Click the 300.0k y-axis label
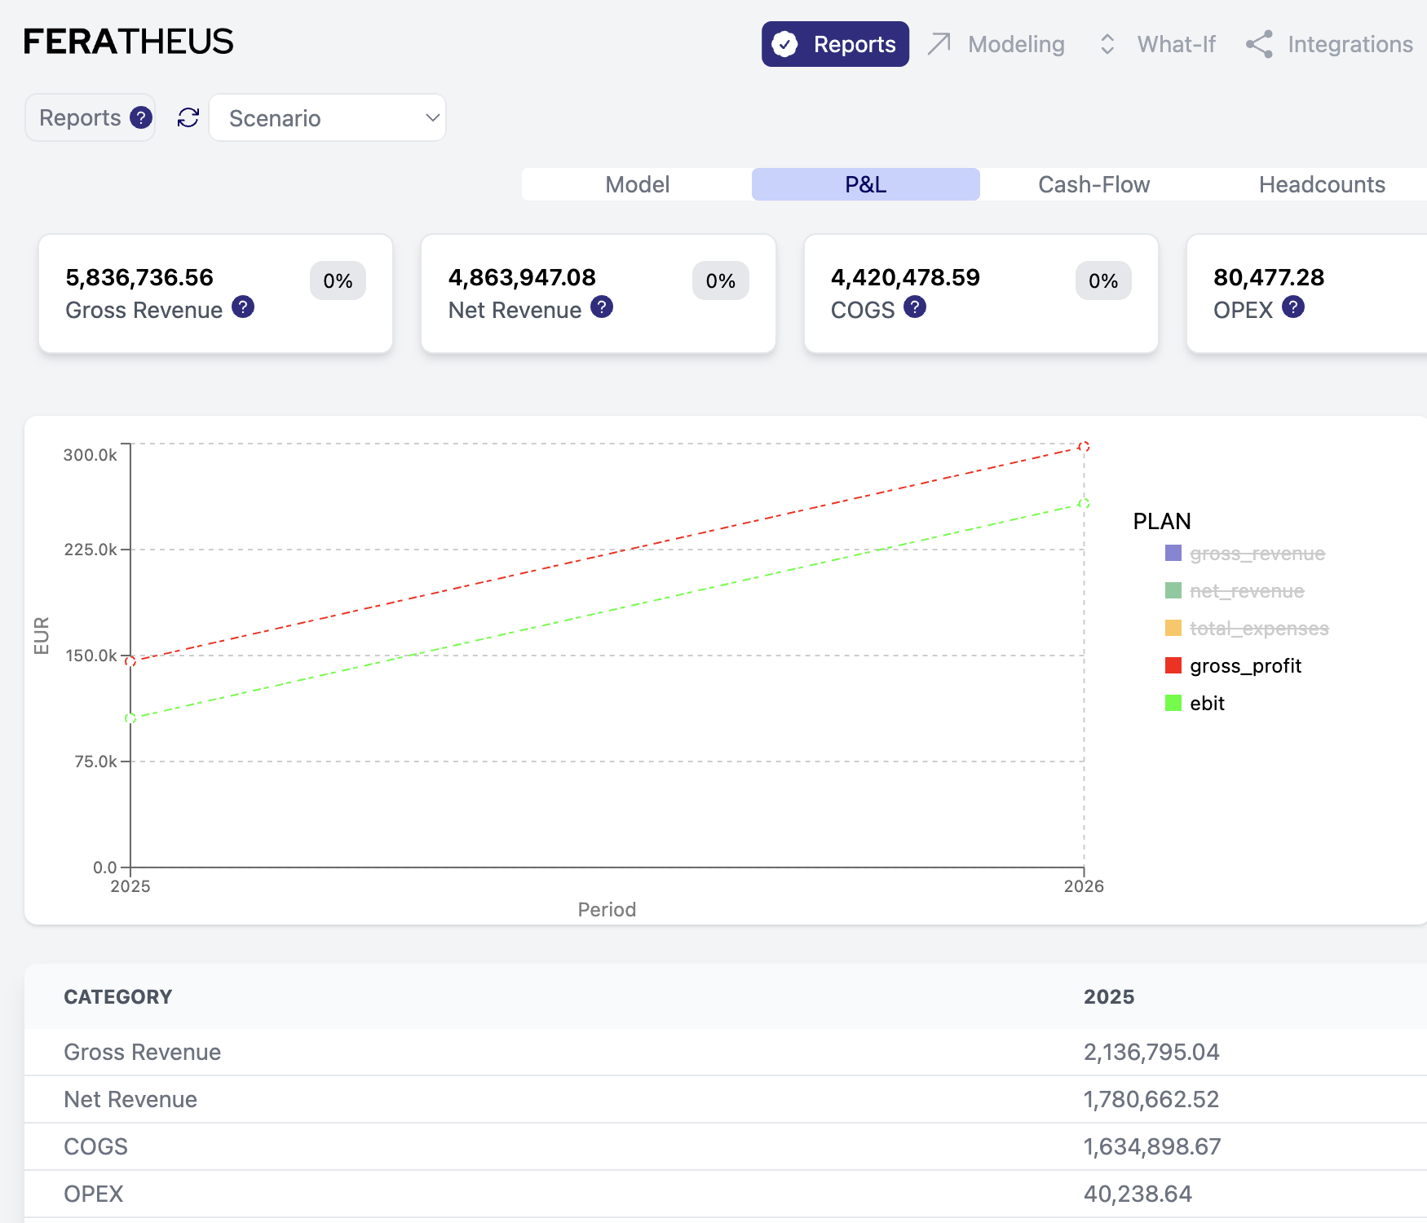This screenshot has height=1223, width=1427. coord(91,455)
